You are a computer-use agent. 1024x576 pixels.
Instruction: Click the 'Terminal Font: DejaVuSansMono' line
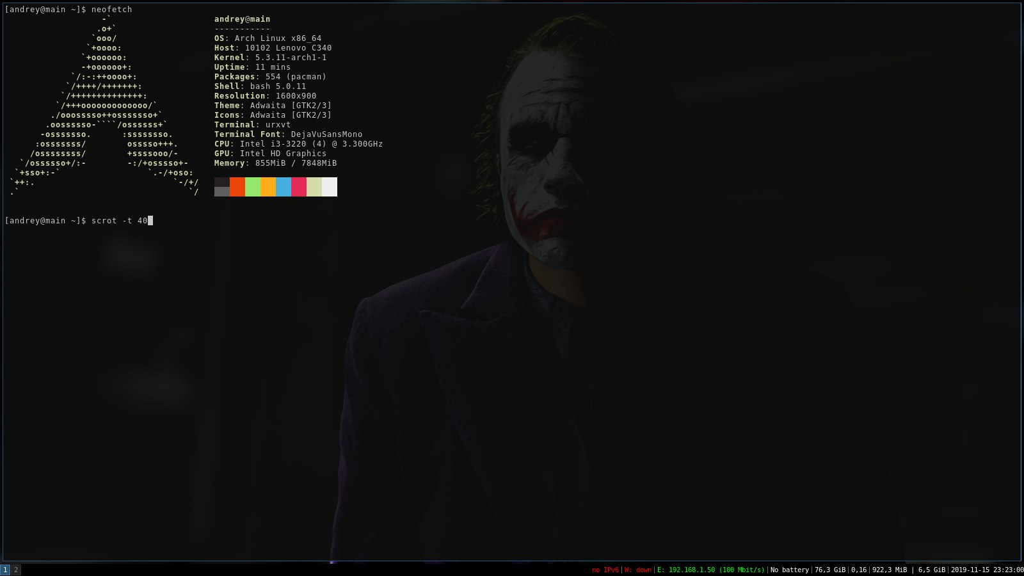tap(288, 134)
